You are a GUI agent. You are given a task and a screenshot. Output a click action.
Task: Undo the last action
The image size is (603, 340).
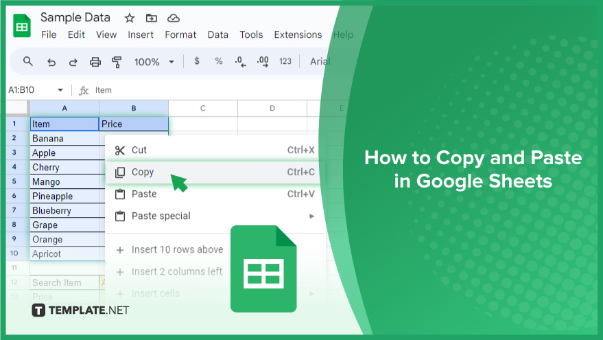51,62
